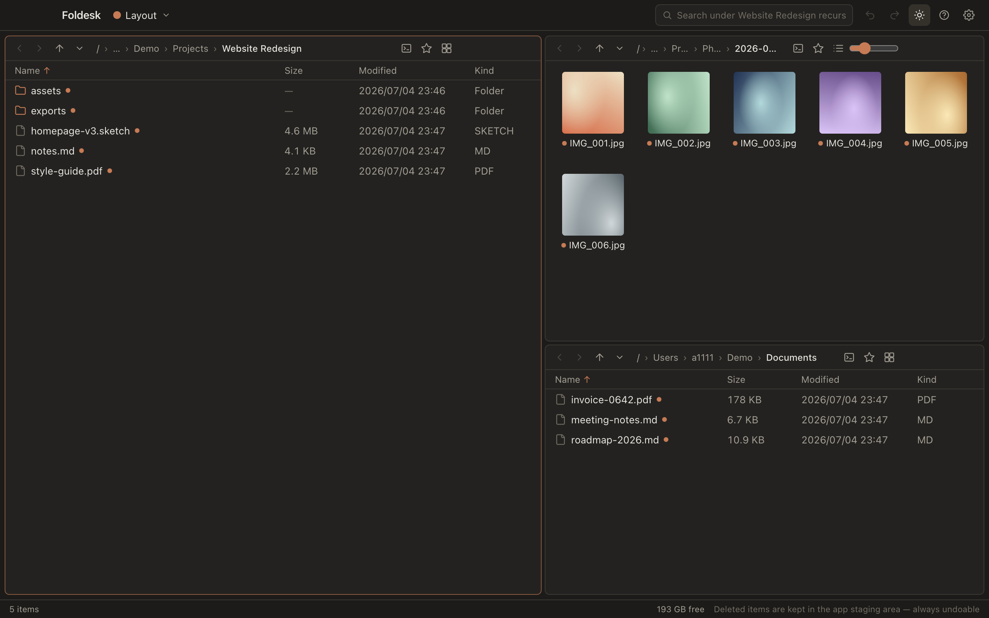The image size is (989, 618).
Task: Expand history chevron in Website Redesign pane
Action: pyautogui.click(x=80, y=48)
